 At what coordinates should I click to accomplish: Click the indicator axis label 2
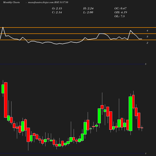coord(147,43)
